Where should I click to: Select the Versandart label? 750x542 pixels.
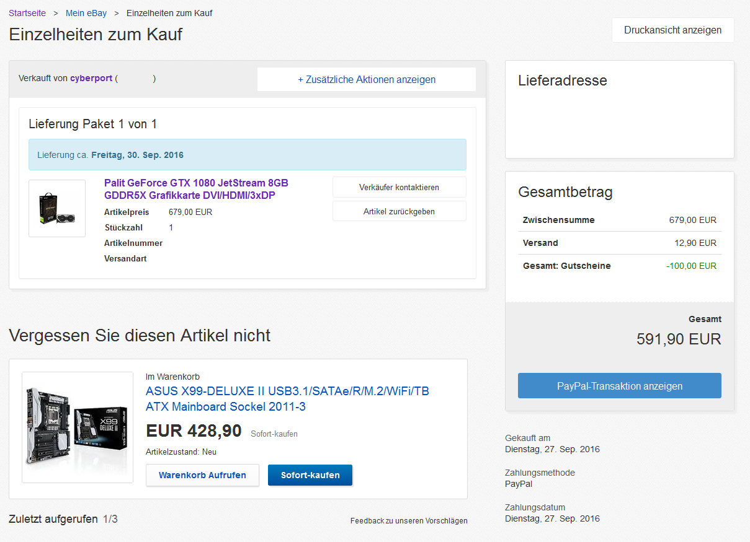125,258
